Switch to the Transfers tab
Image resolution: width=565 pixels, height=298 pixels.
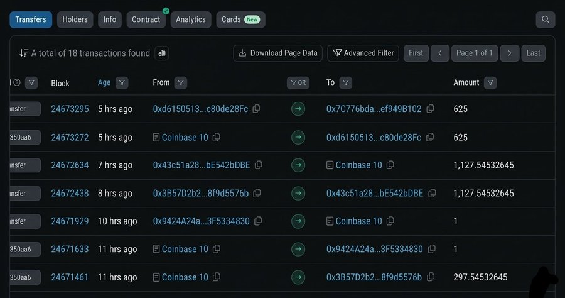coord(31,19)
